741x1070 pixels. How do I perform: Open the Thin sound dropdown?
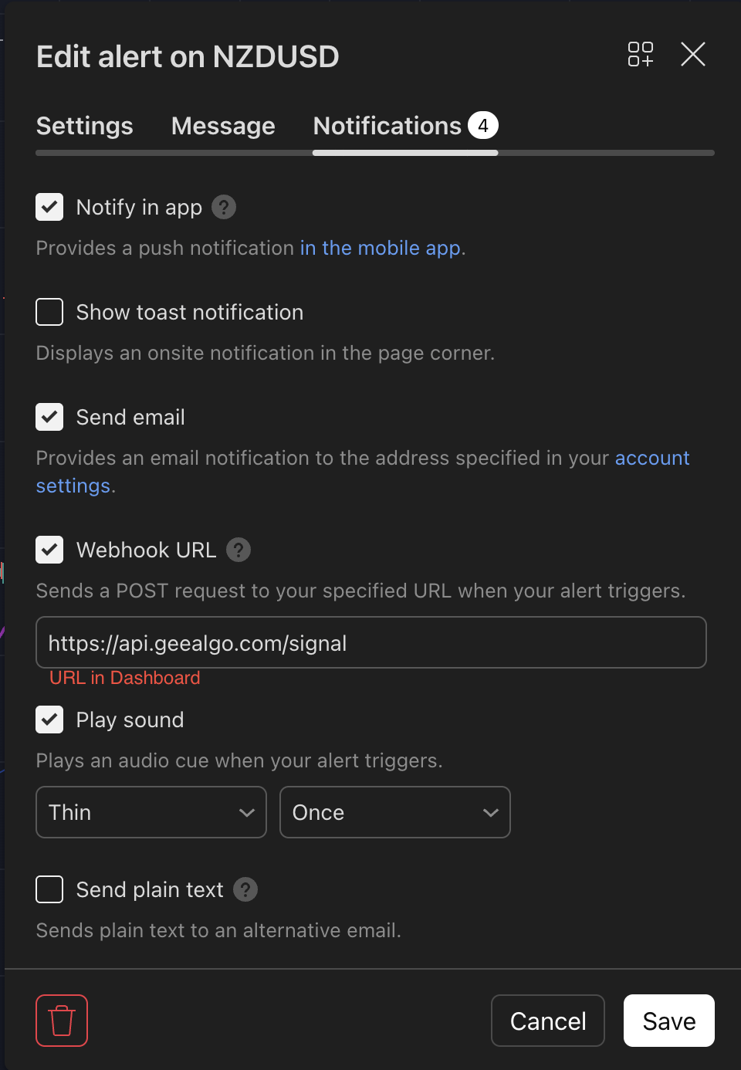[x=151, y=812]
